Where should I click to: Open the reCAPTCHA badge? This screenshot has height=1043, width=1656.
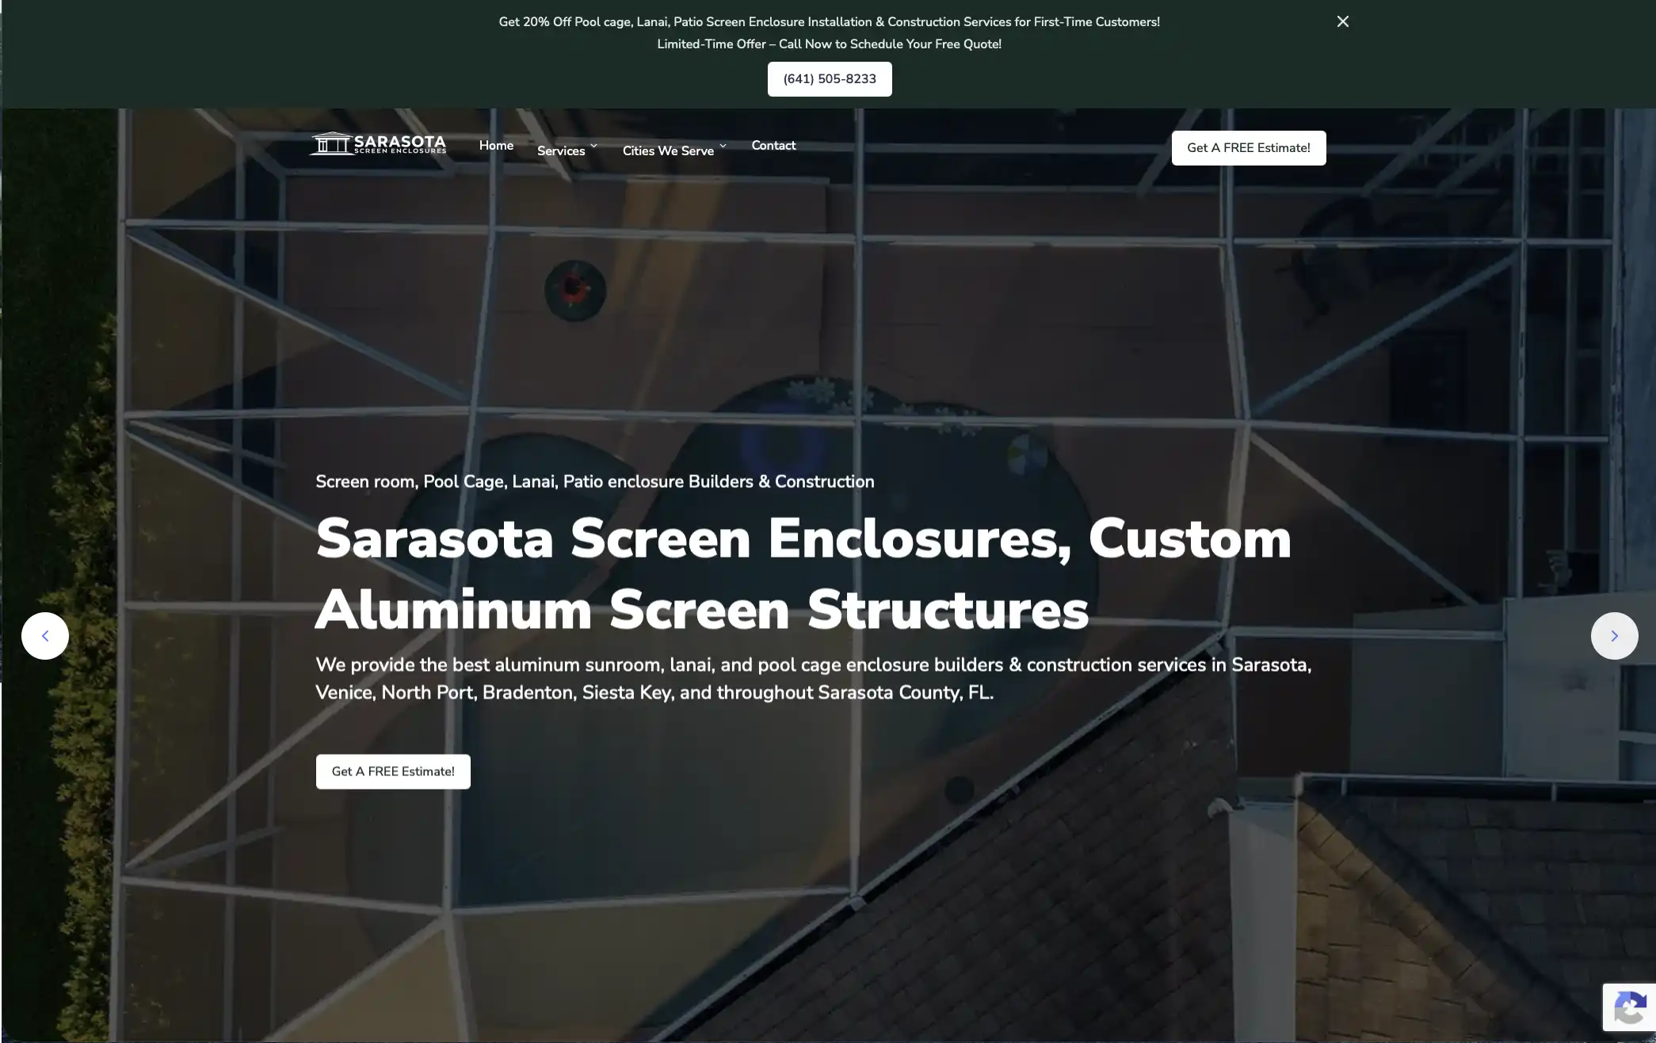click(x=1629, y=1007)
